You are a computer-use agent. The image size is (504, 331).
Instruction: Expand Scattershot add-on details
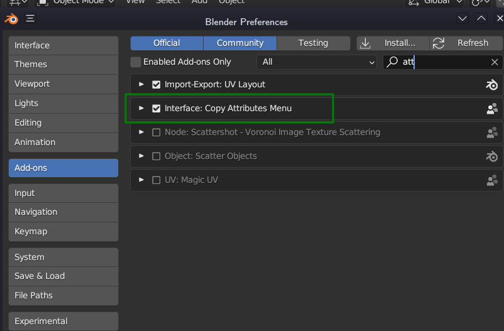tap(141, 132)
